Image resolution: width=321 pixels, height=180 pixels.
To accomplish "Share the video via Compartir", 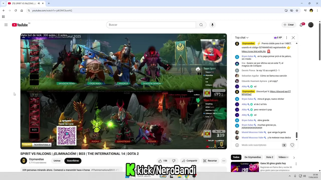I will click(190, 161).
